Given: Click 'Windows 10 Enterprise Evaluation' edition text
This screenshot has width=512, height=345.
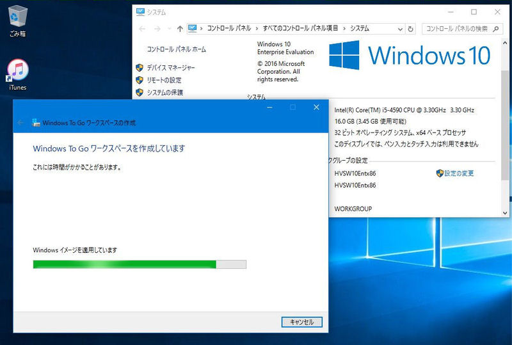Looking at the screenshot, I should pos(285,48).
